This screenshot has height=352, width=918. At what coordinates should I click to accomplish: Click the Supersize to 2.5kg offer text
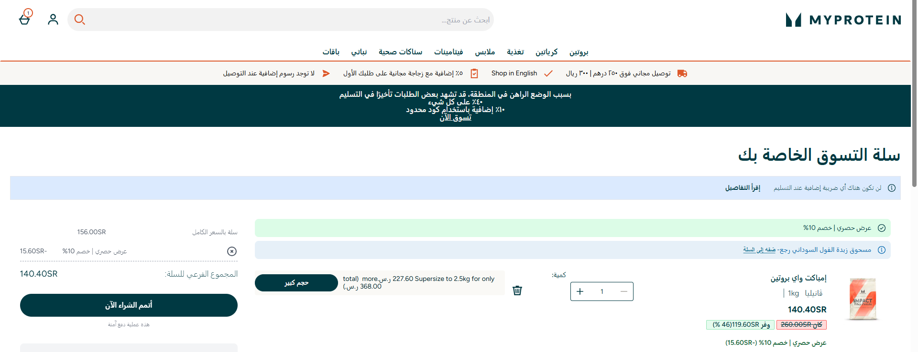click(419, 283)
